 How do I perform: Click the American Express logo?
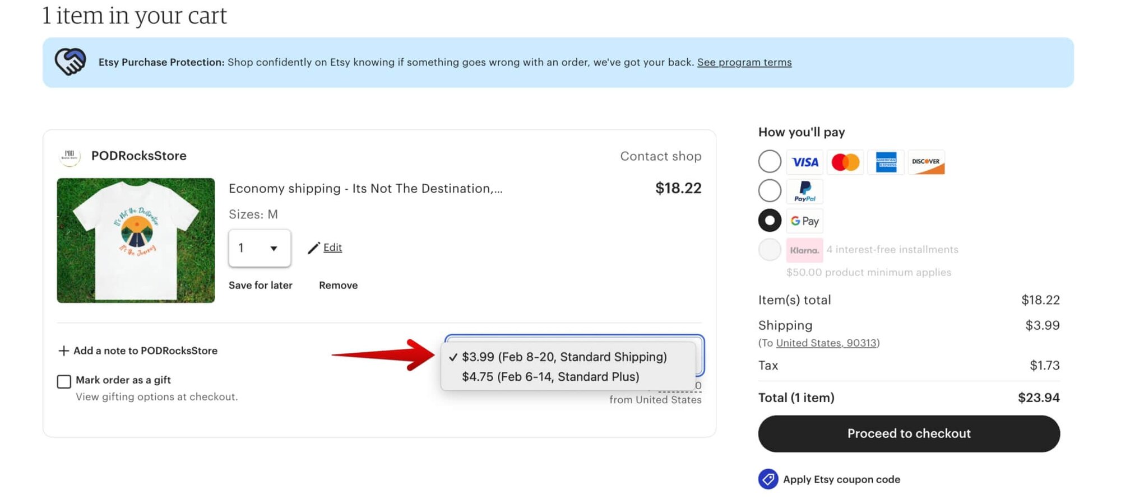[x=886, y=162]
